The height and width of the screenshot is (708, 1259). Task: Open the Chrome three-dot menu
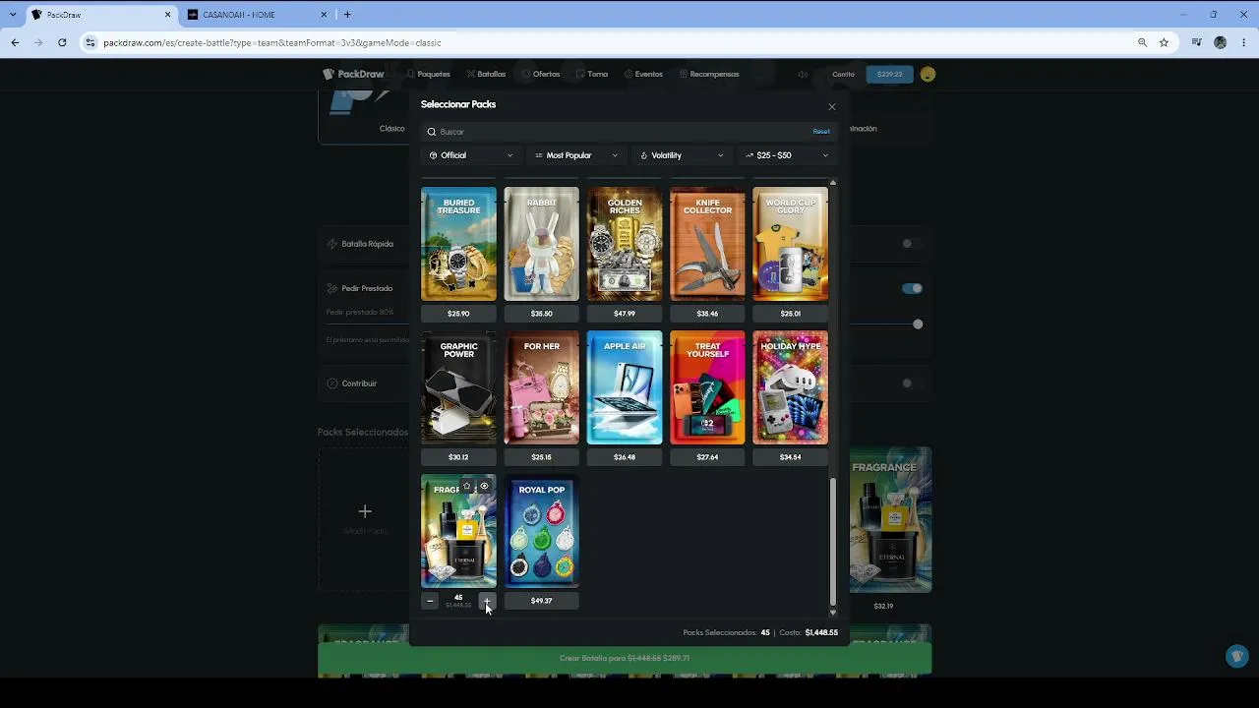[x=1244, y=42]
